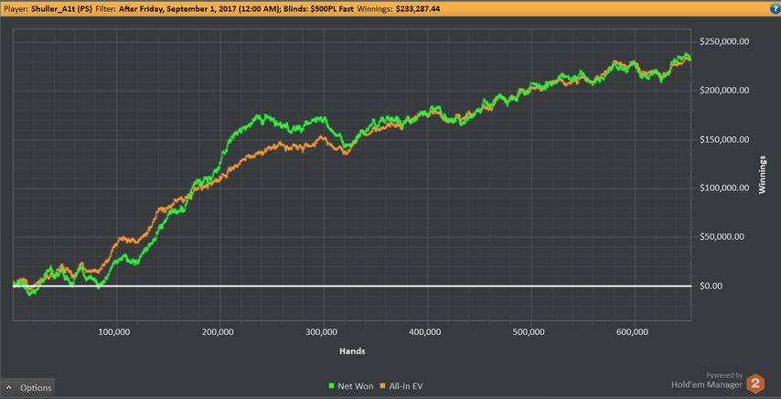Click the 300,000 hands axis label
781x399 pixels.
coord(324,331)
